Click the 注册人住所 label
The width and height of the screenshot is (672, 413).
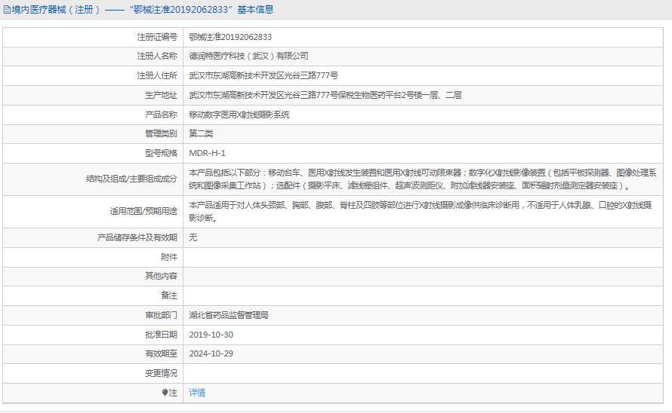point(157,76)
